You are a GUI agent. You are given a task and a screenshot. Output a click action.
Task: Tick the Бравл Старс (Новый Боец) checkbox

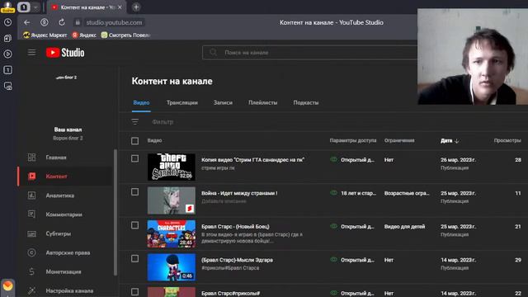(x=134, y=225)
